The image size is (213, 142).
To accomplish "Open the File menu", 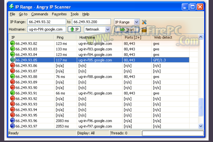I will (x=12, y=14).
